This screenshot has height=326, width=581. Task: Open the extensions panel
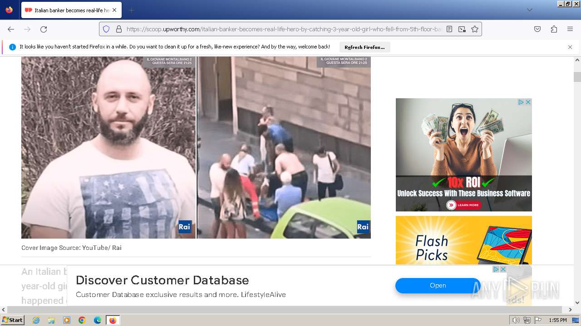click(x=554, y=29)
